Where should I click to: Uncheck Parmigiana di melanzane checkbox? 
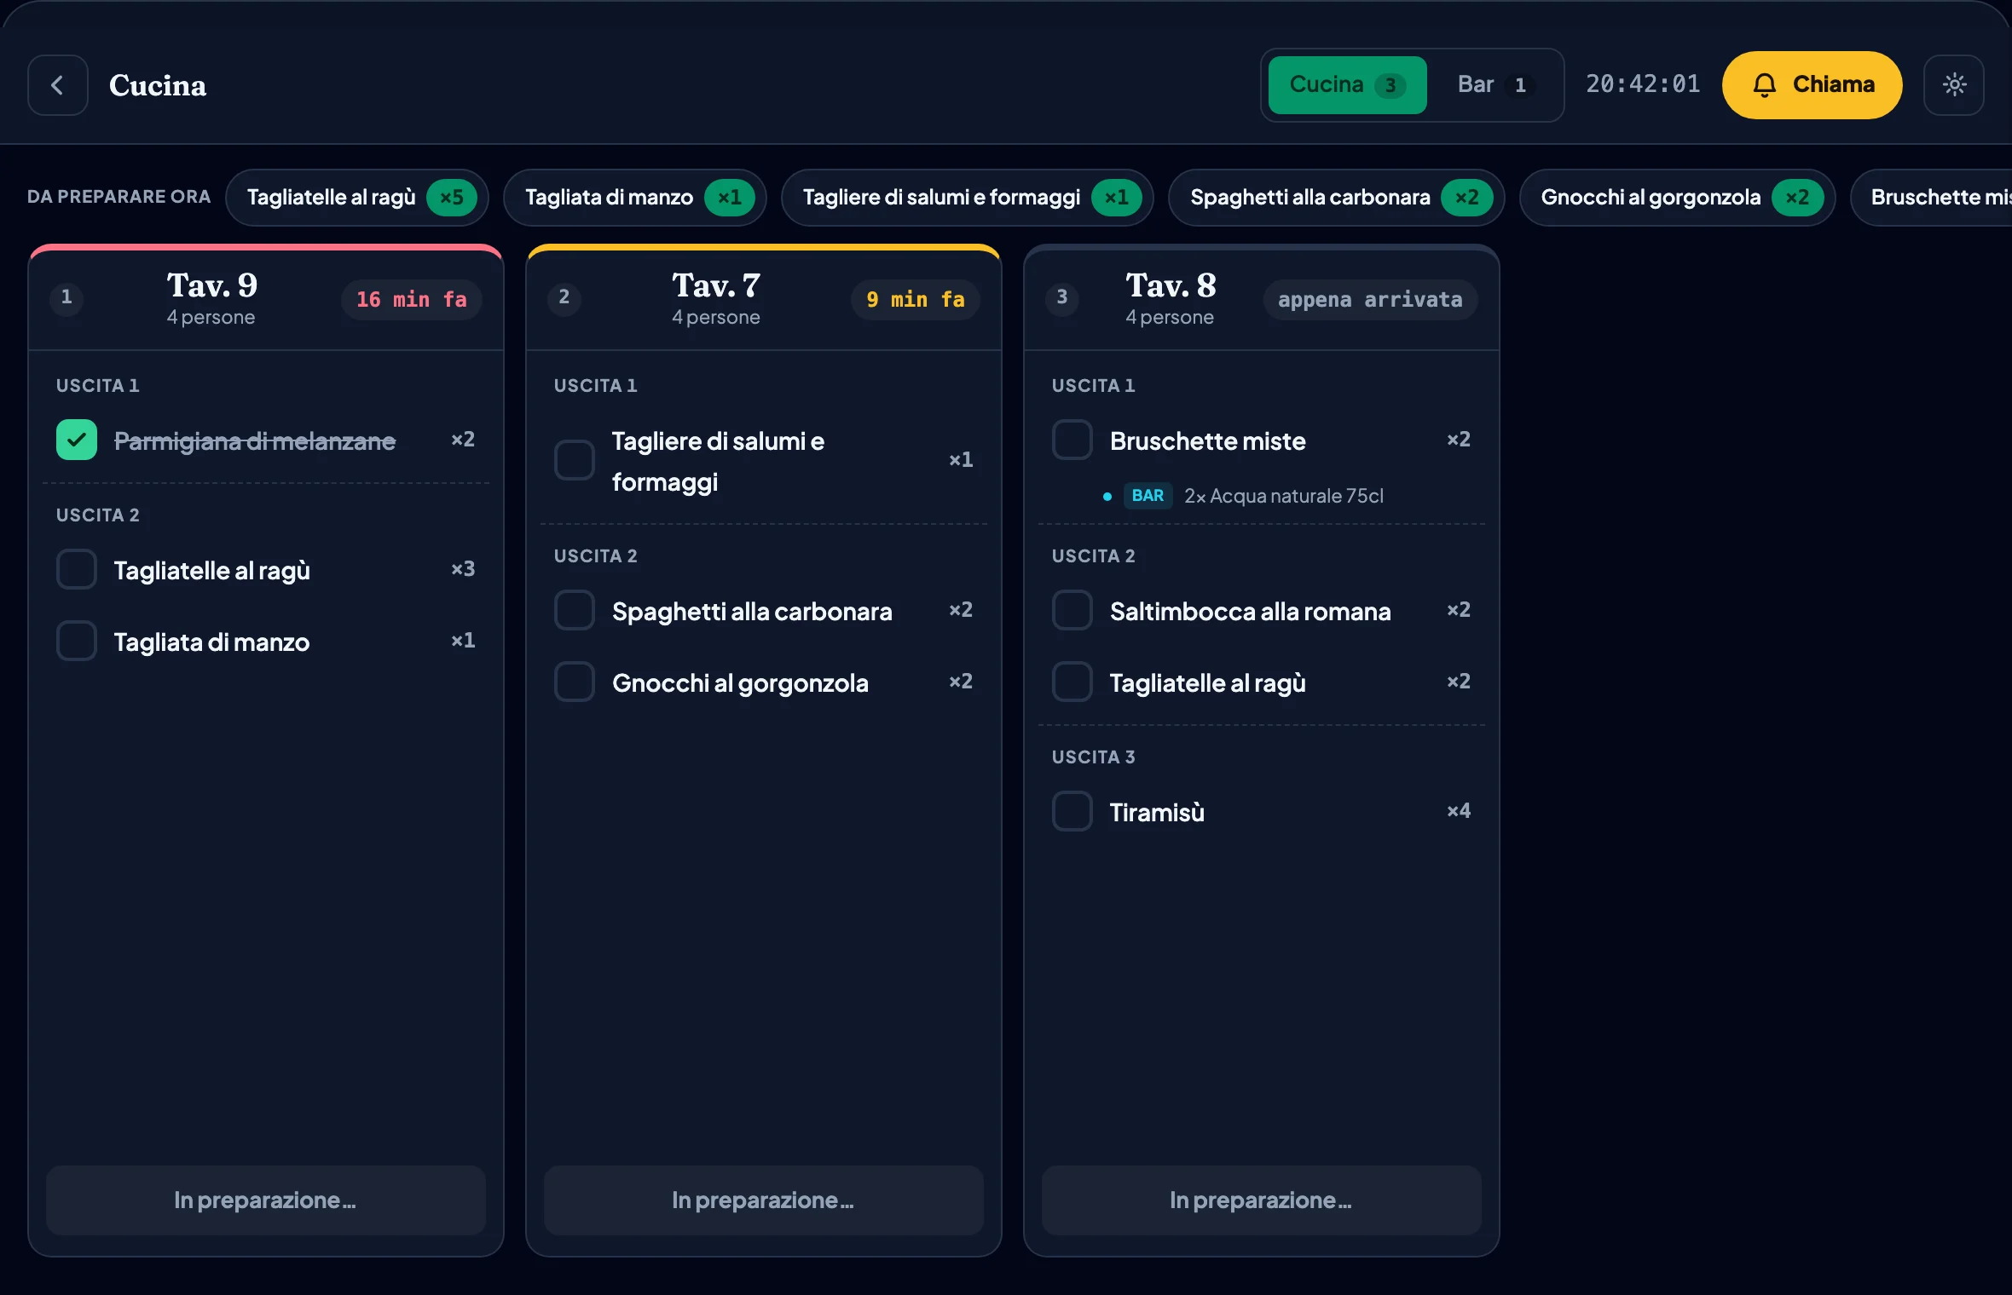tap(77, 440)
